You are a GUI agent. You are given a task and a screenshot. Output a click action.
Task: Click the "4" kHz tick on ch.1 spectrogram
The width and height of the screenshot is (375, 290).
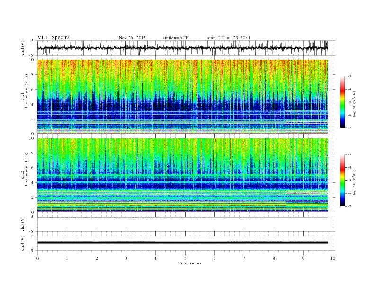pyautogui.click(x=33, y=104)
